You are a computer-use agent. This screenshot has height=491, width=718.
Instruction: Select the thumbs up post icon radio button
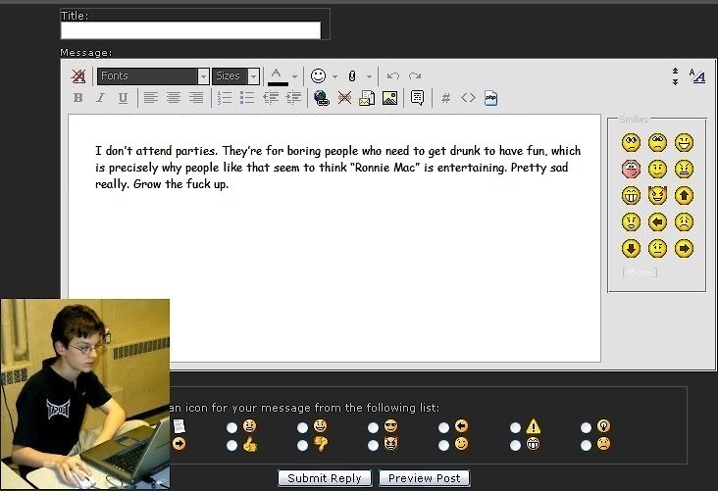coord(231,445)
